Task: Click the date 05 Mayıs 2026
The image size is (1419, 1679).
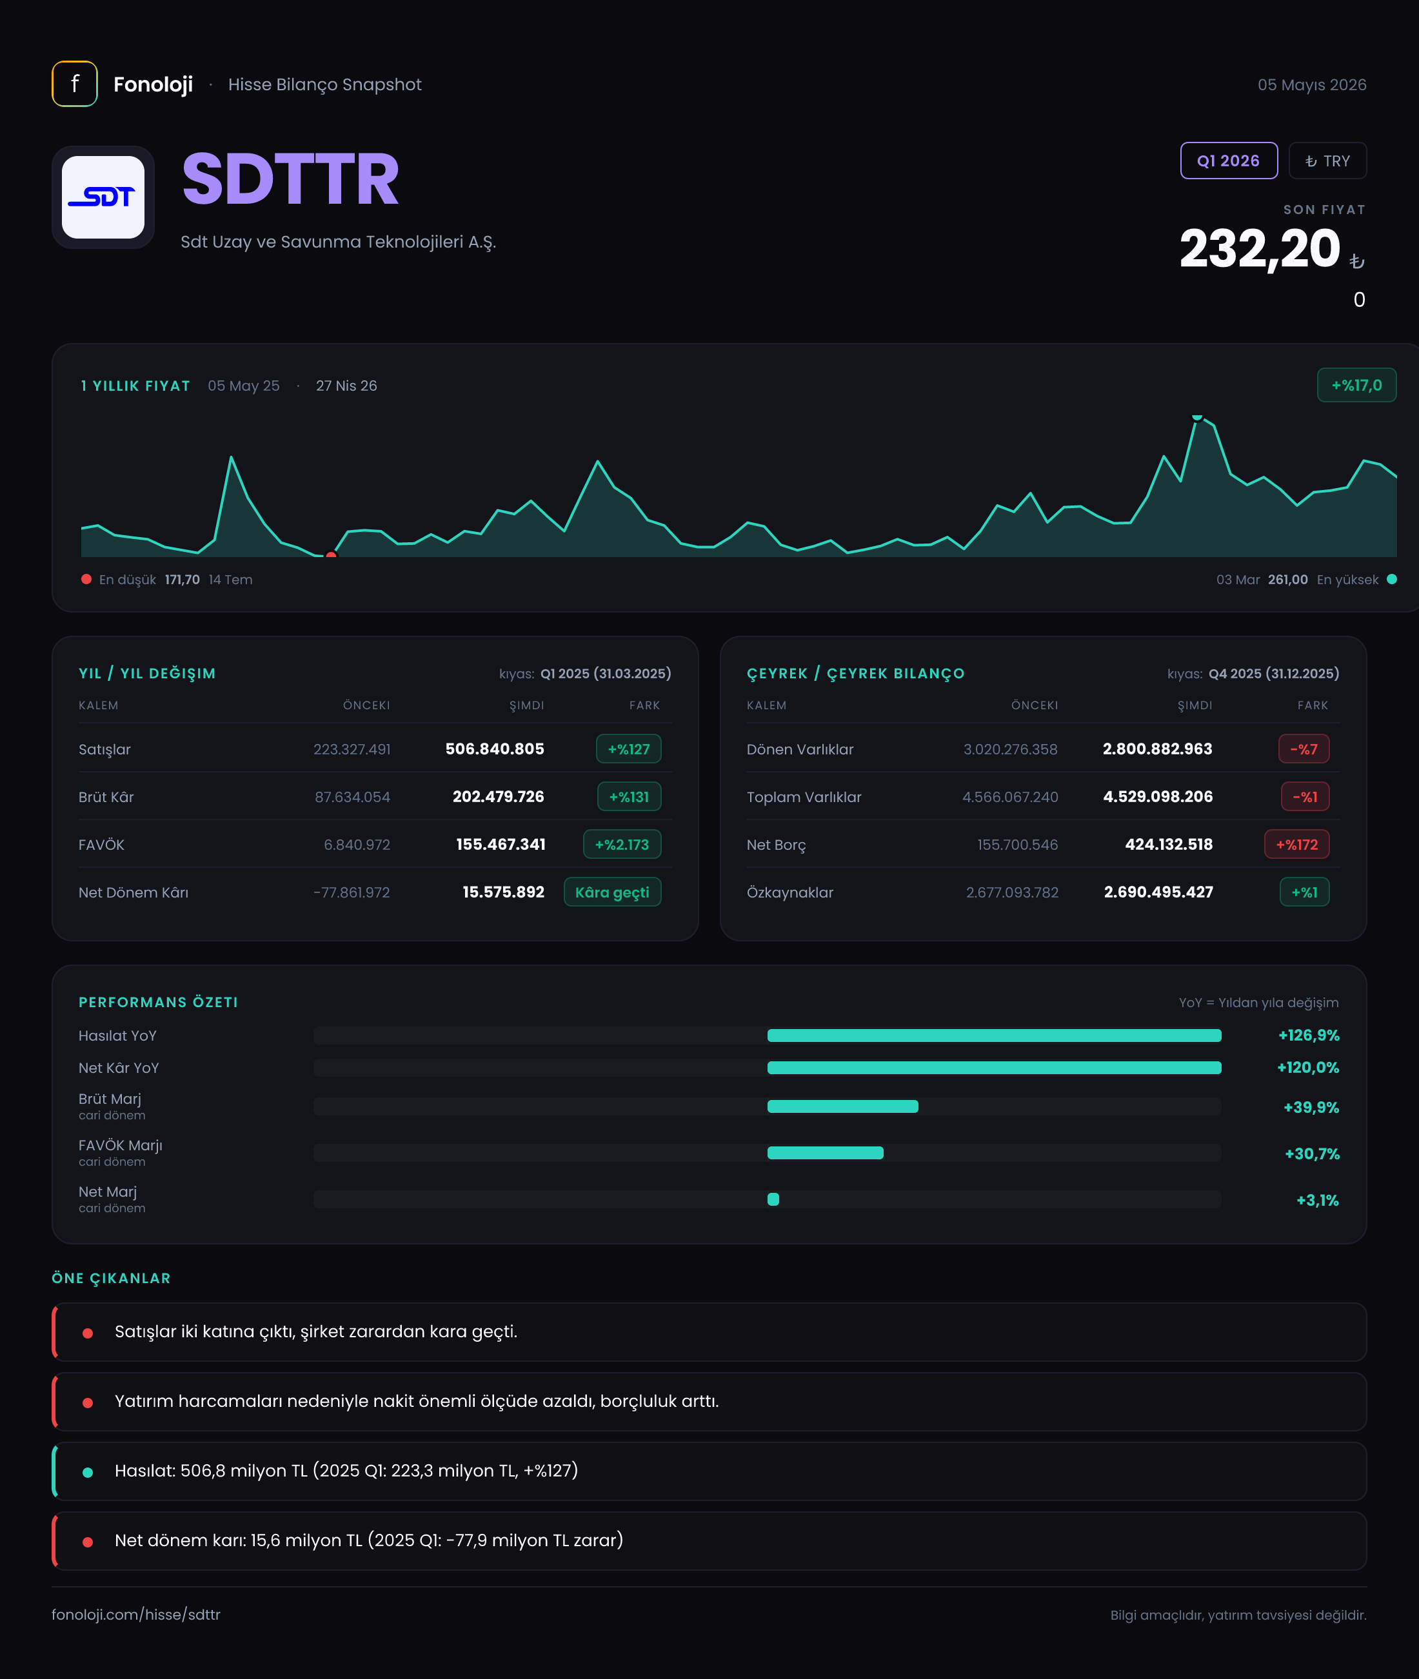Action: 1312,84
